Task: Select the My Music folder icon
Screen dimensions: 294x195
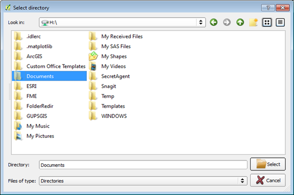Action: (x=18, y=126)
